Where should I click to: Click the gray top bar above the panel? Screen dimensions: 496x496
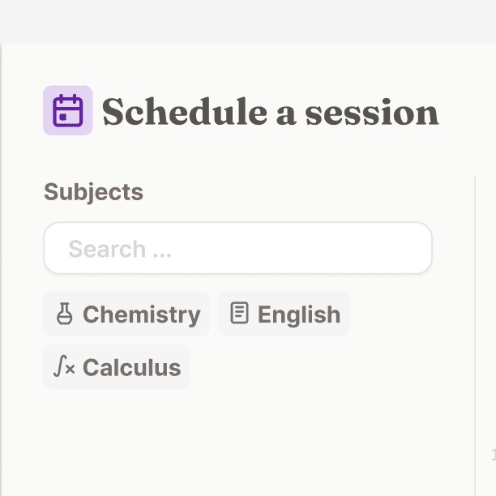248,22
